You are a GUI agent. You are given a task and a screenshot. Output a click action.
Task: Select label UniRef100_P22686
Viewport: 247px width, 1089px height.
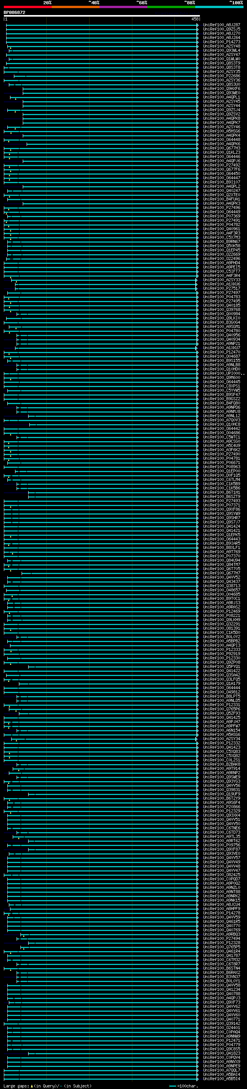point(222,76)
